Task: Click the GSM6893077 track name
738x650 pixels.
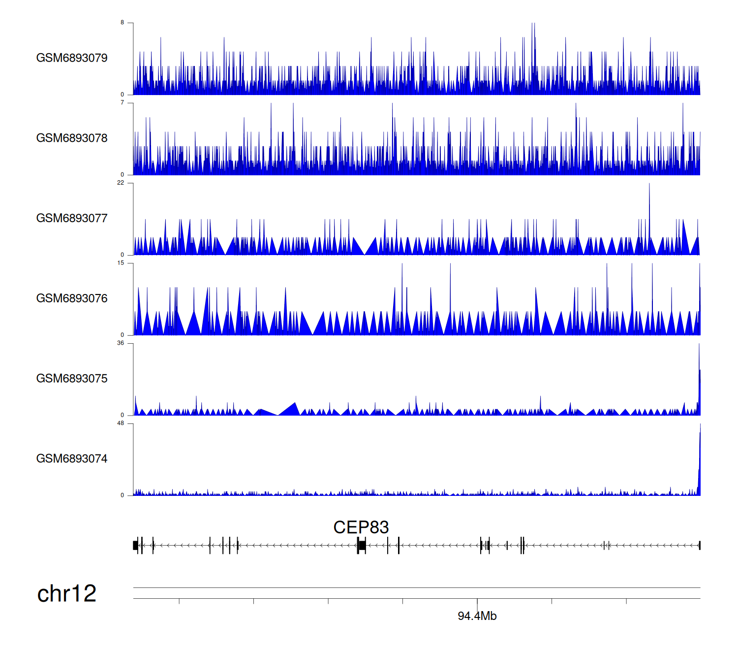Action: (72, 219)
